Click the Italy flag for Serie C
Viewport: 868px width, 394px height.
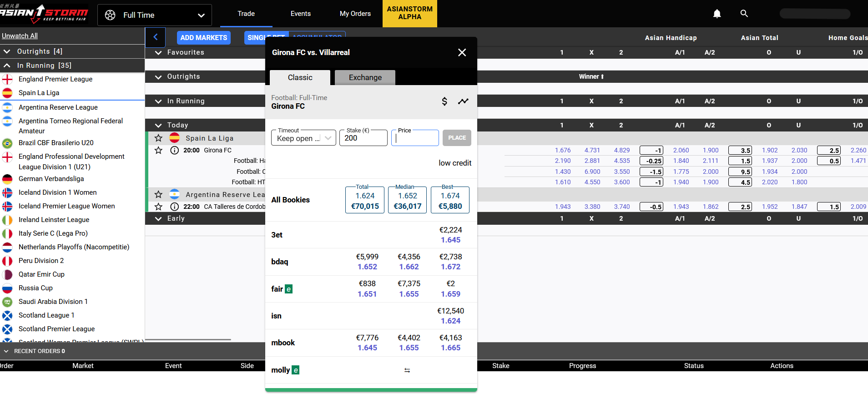click(x=7, y=233)
